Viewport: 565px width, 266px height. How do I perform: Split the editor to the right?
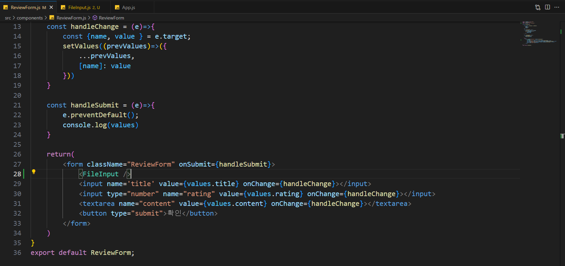point(548,7)
